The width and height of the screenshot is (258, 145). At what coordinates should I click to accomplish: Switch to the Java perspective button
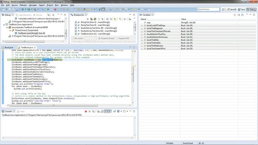pyautogui.click(x=241, y=10)
